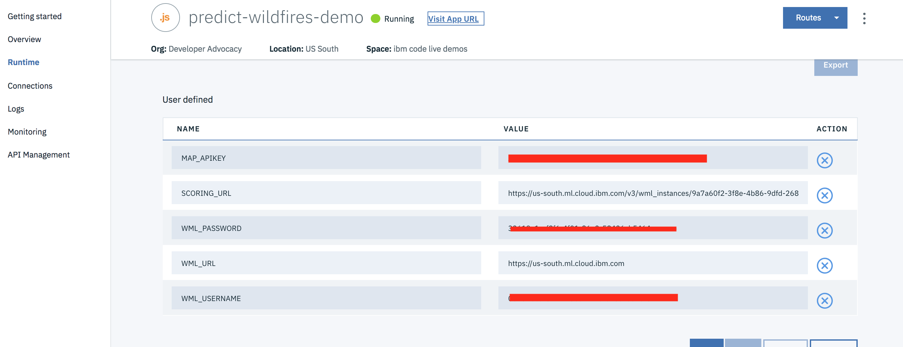Delete the WML_USERNAME variable
The image size is (903, 347).
(824, 300)
